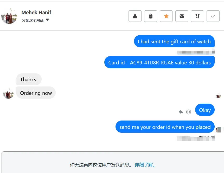Select the Card id gift card message
224x173 pixels.
(x=159, y=62)
